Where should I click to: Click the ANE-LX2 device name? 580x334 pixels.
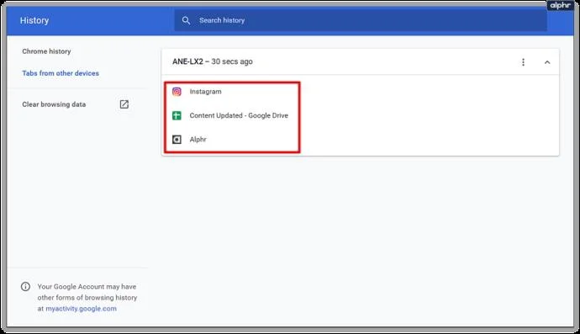tap(187, 62)
